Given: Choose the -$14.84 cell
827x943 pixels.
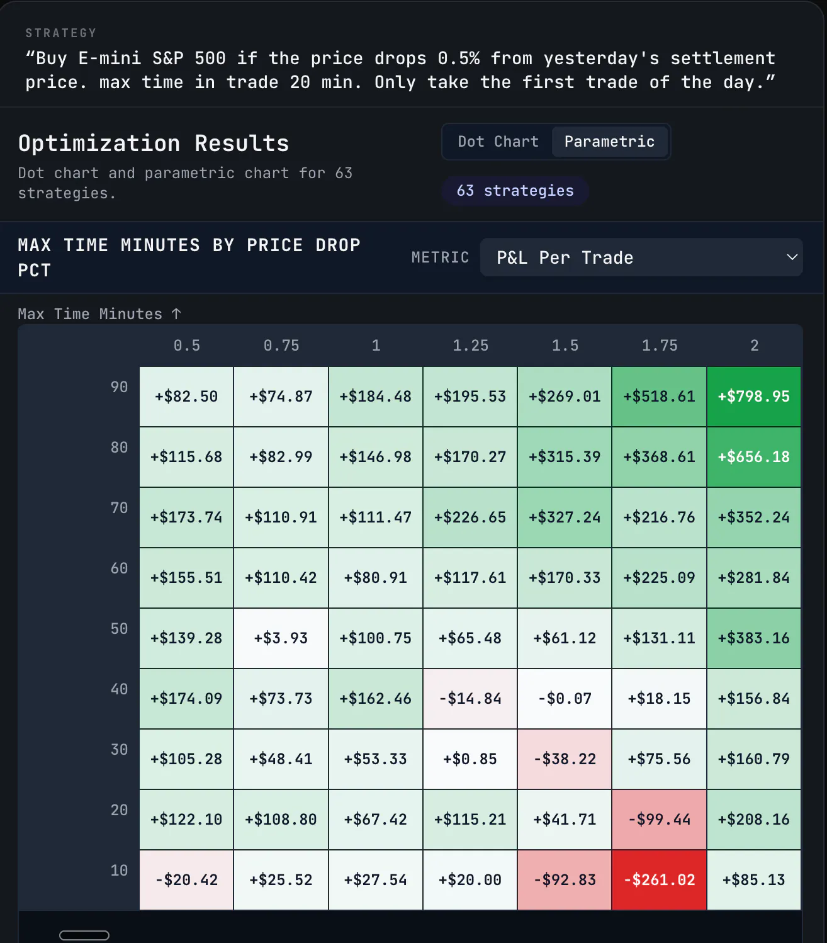Looking at the screenshot, I should [x=470, y=699].
